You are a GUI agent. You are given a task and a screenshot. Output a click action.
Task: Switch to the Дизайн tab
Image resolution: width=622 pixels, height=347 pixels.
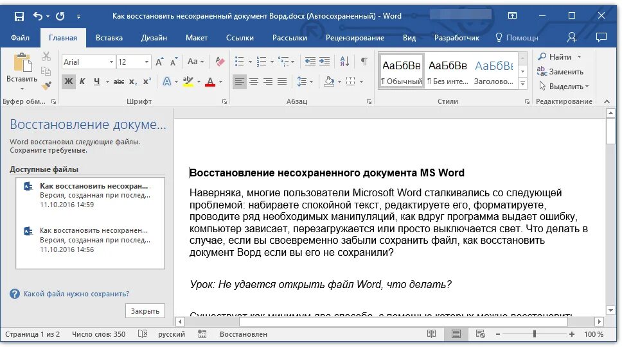click(x=154, y=38)
